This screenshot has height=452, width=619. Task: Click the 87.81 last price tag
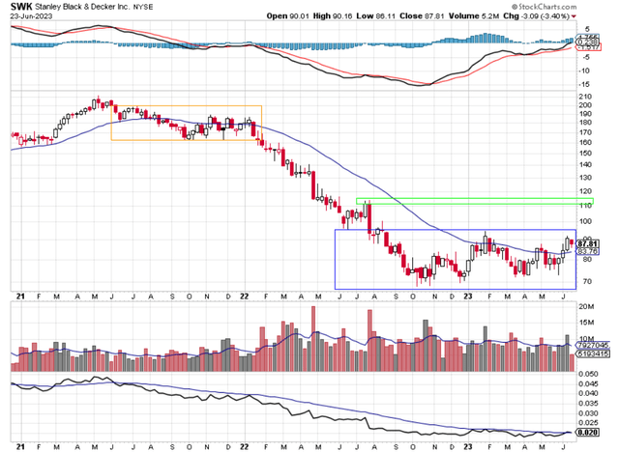(588, 244)
